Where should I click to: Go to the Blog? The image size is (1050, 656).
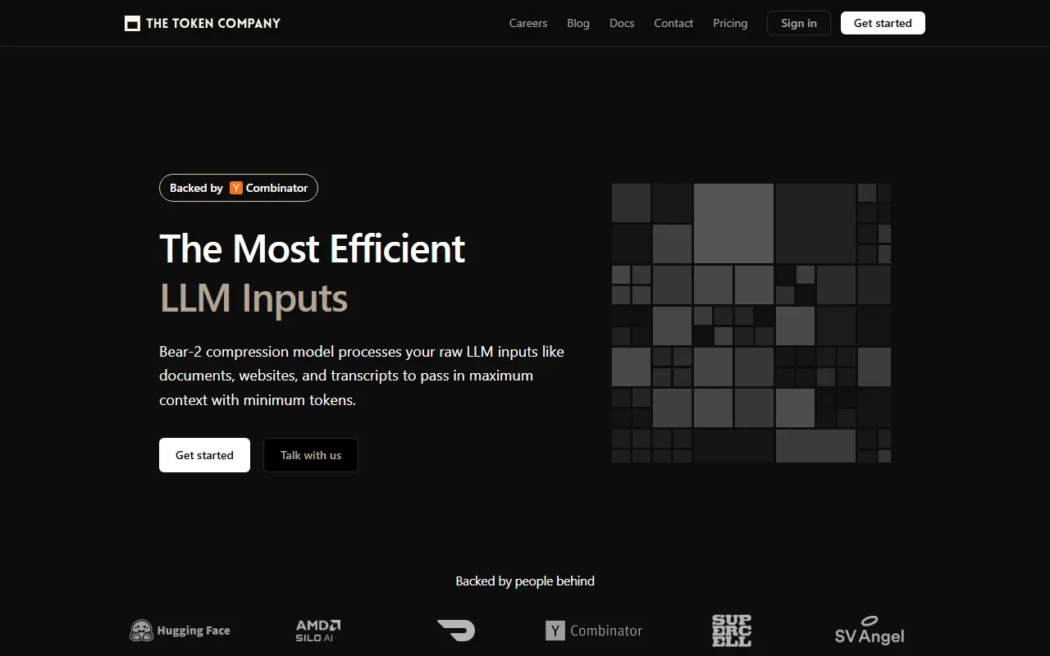pyautogui.click(x=578, y=23)
